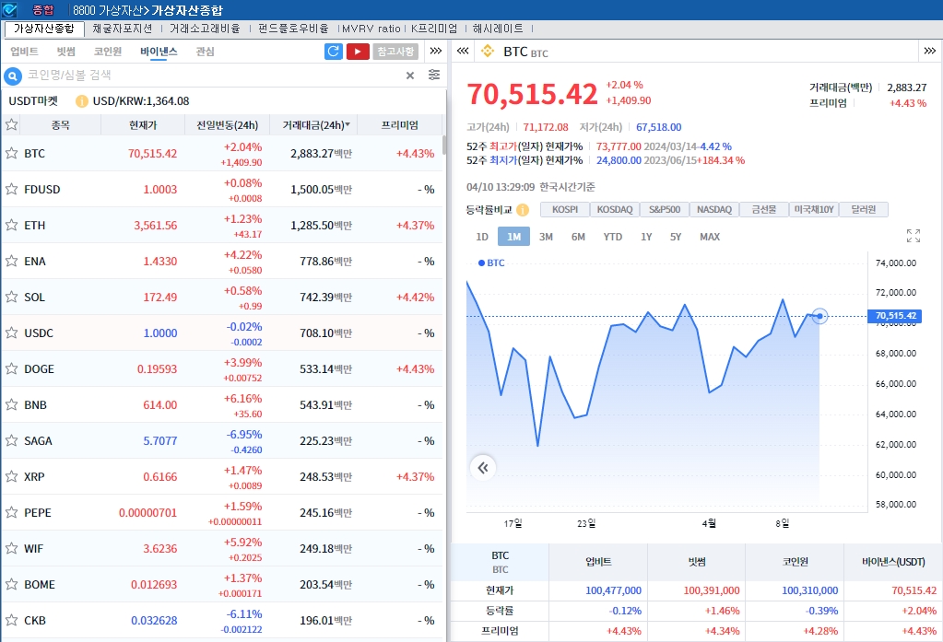Click the current price marker on chart
The image size is (943, 642).
[x=819, y=316]
